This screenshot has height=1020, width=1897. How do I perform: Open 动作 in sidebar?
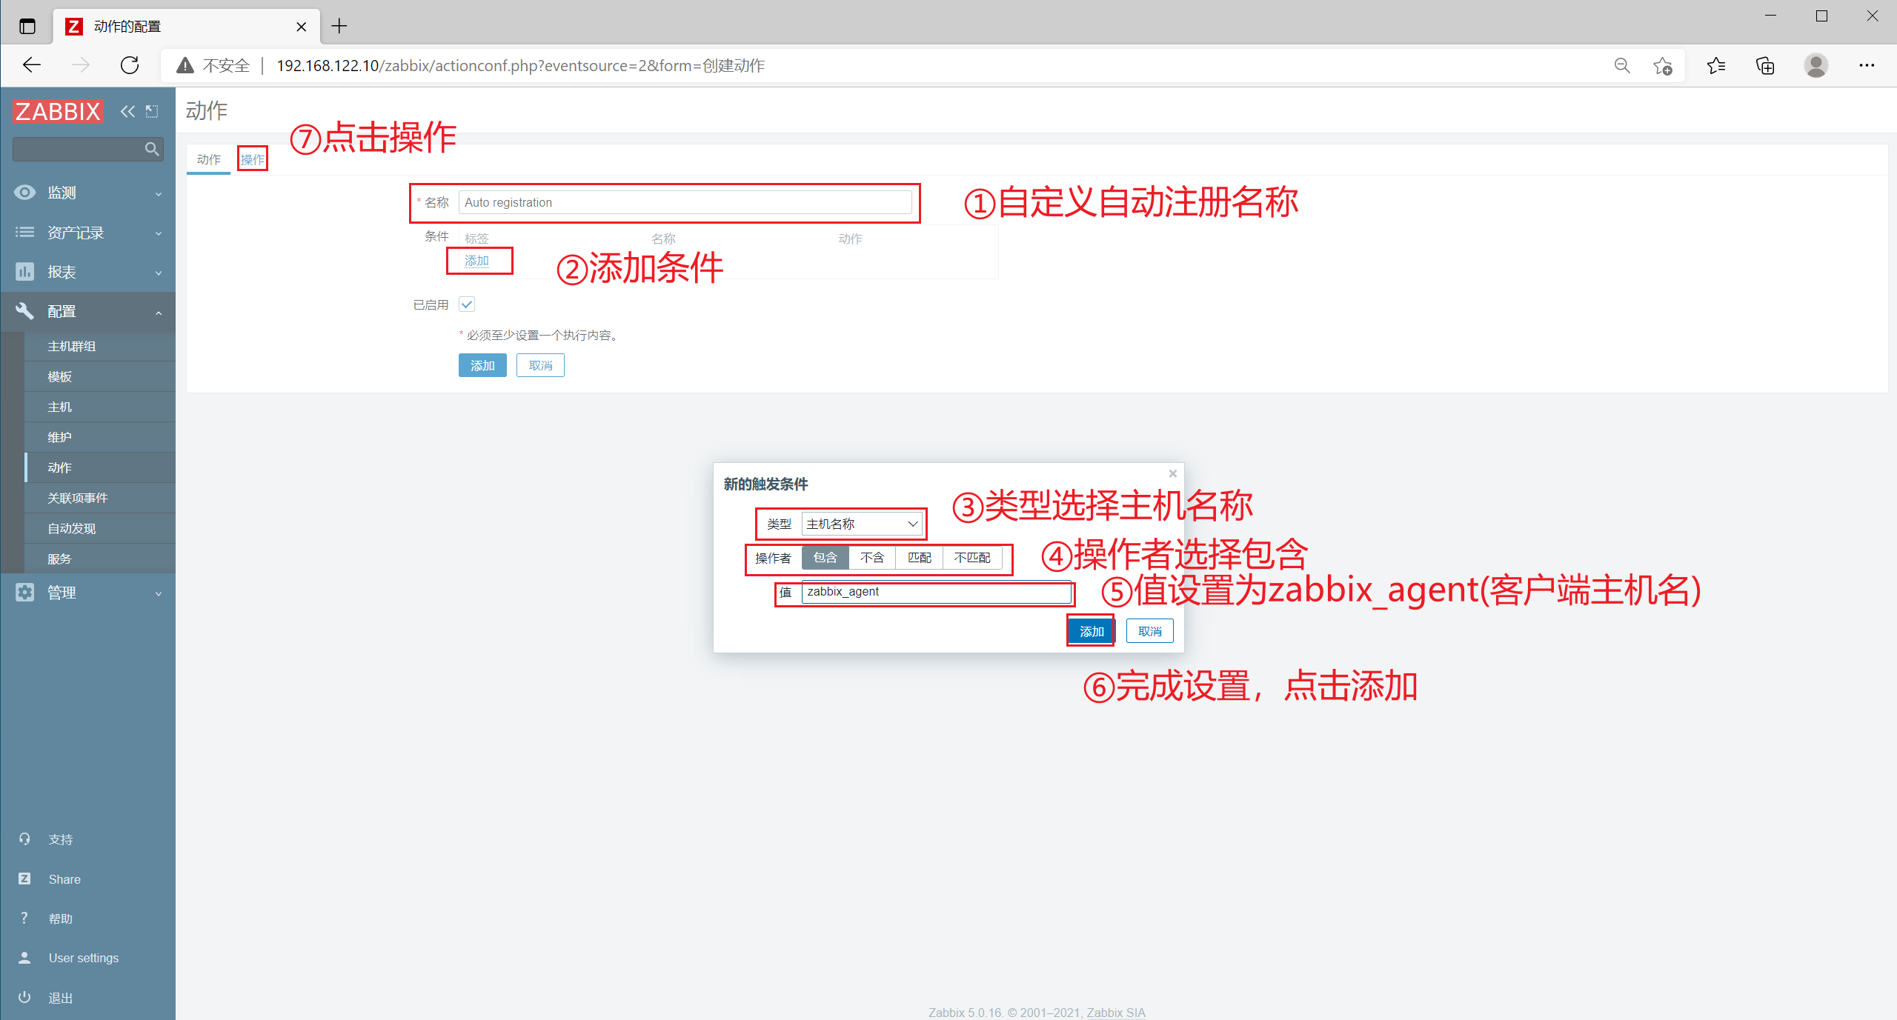[100, 467]
